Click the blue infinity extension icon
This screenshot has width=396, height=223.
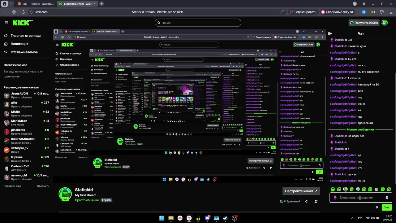coord(364,12)
